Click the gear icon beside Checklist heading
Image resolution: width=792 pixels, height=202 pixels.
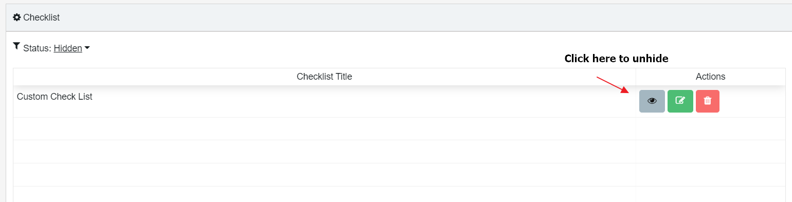point(17,17)
